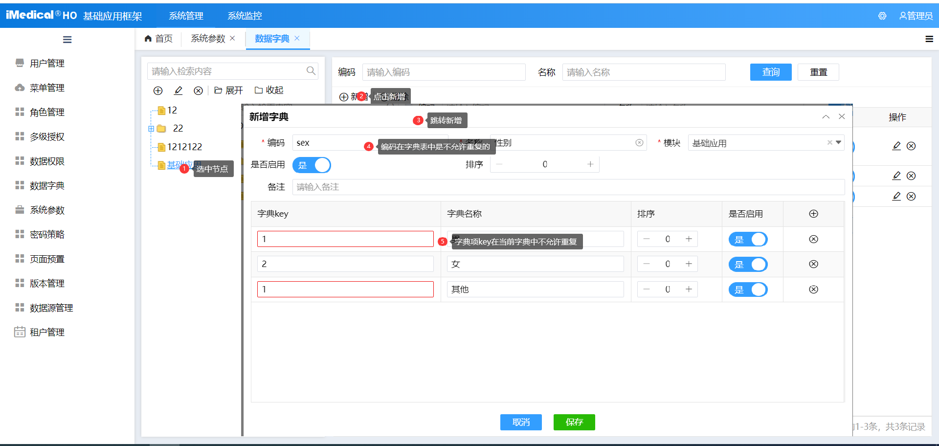Switch to the 系统参数 tab
The image size is (939, 446).
click(x=208, y=39)
